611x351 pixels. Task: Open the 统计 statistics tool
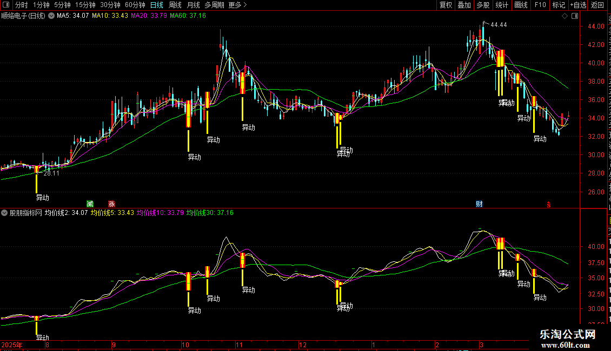501,5
